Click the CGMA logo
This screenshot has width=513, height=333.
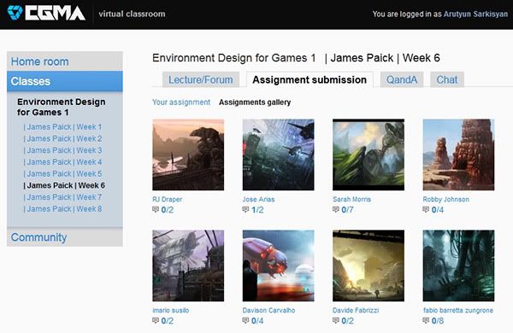(46, 13)
